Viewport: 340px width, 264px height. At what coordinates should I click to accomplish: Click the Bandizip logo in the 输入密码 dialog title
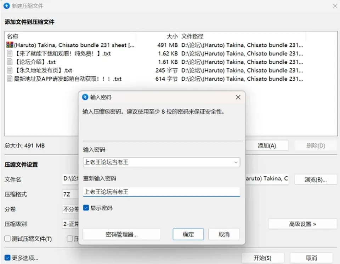click(85, 97)
